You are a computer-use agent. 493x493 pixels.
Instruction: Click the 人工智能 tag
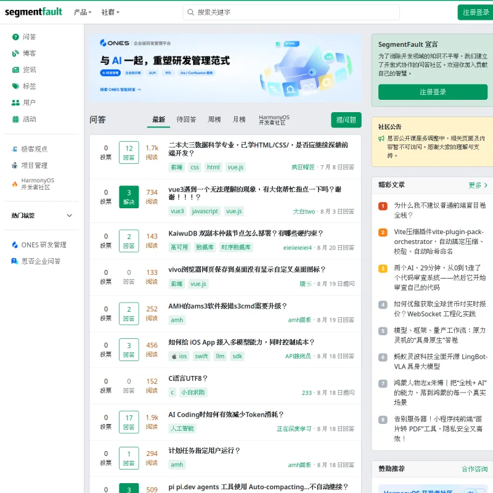(x=182, y=428)
